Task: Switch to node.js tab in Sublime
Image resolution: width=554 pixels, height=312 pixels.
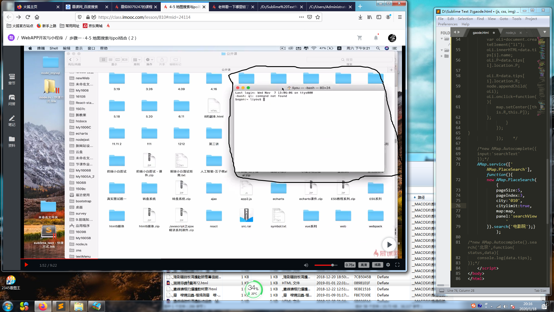Action: point(510,33)
